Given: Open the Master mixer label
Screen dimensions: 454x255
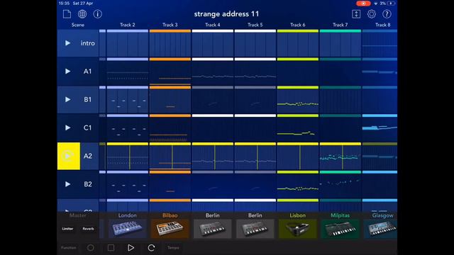Looking at the screenshot, I should click(x=78, y=215).
